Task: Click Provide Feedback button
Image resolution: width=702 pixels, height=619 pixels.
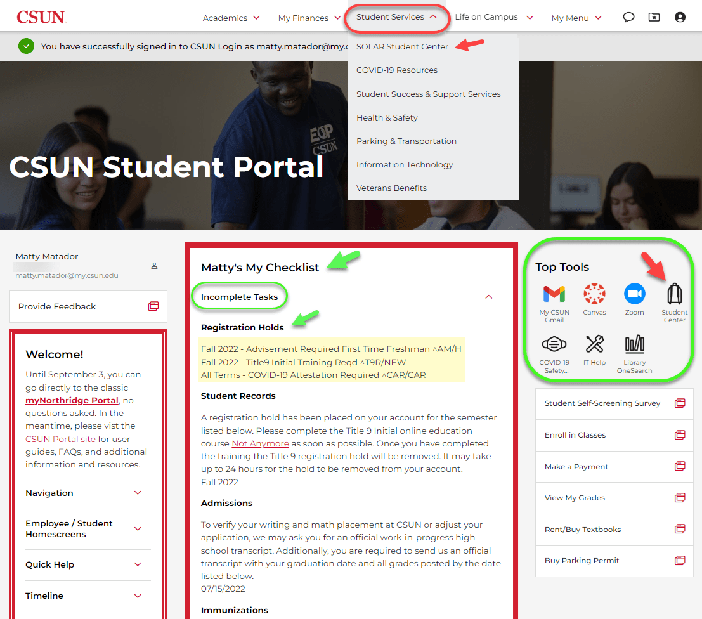Action: pos(88,306)
